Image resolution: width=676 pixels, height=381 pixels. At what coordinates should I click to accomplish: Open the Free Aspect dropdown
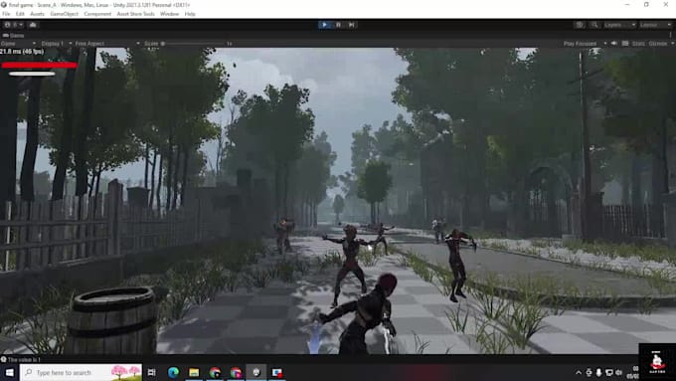coord(107,44)
